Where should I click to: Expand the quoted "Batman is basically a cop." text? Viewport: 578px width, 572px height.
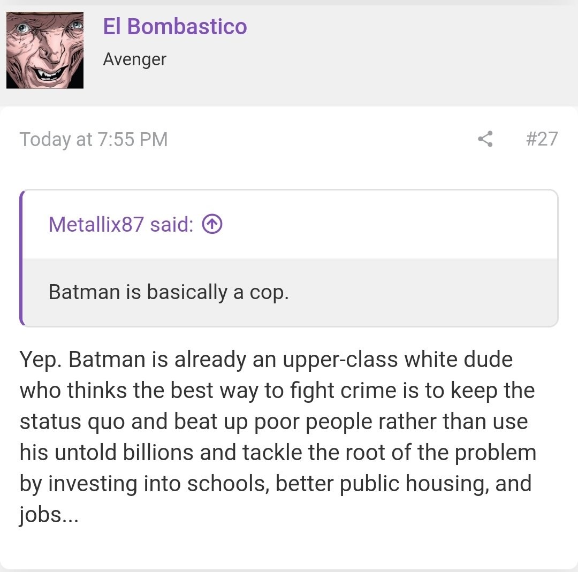tap(169, 292)
